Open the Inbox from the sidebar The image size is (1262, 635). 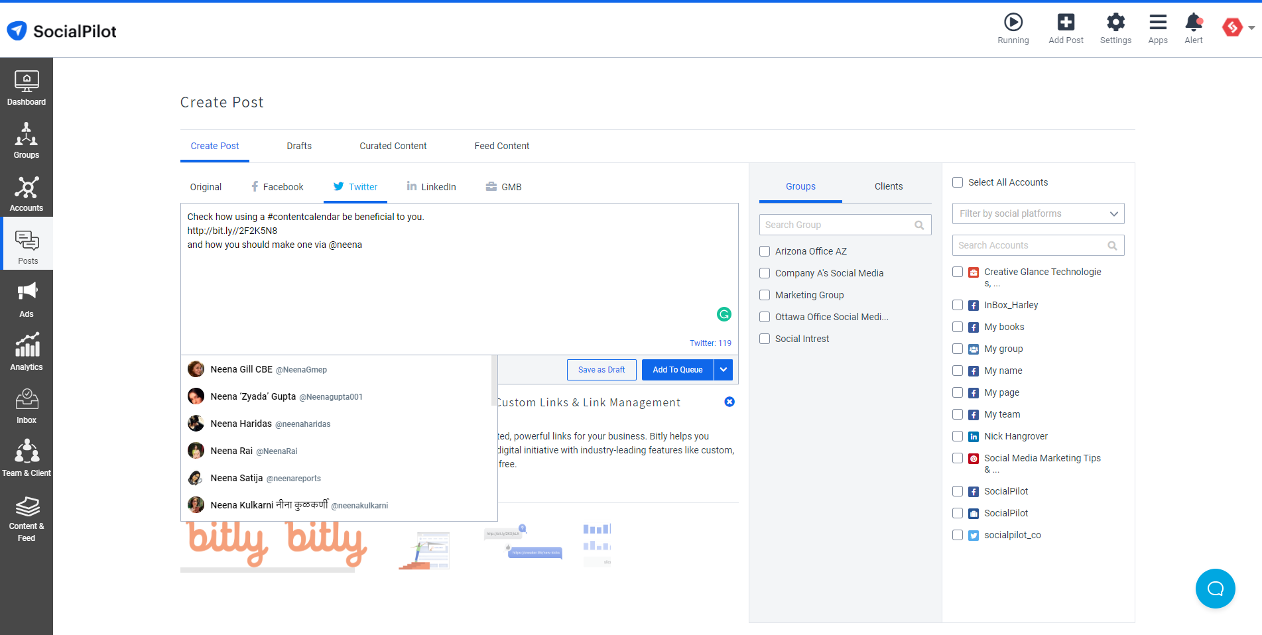(27, 403)
